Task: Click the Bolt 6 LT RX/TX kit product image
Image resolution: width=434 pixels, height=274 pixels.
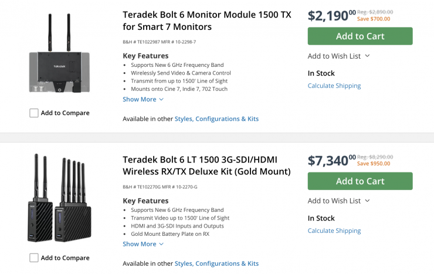Action: (59, 199)
